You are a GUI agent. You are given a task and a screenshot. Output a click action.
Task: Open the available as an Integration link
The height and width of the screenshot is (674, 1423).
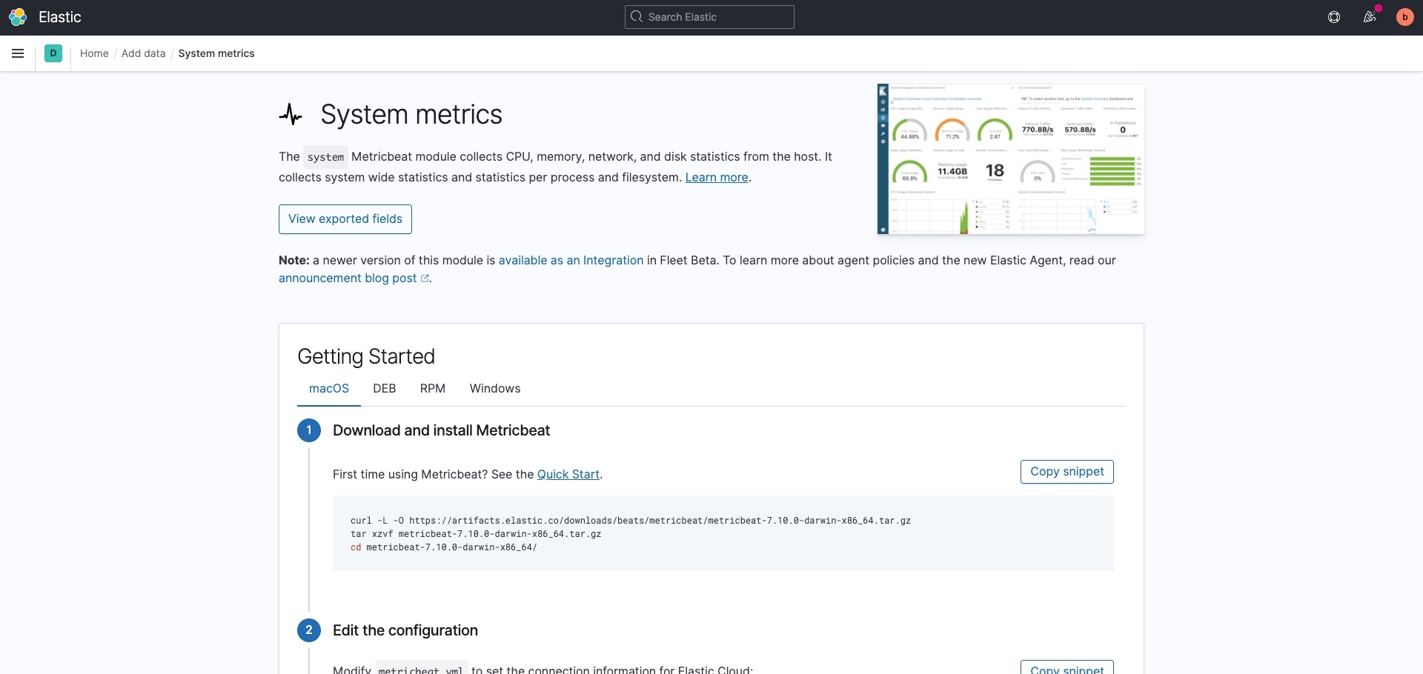[x=571, y=261]
